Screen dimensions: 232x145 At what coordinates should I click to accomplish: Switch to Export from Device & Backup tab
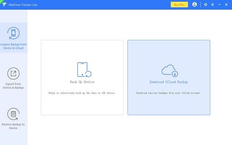click(14, 78)
